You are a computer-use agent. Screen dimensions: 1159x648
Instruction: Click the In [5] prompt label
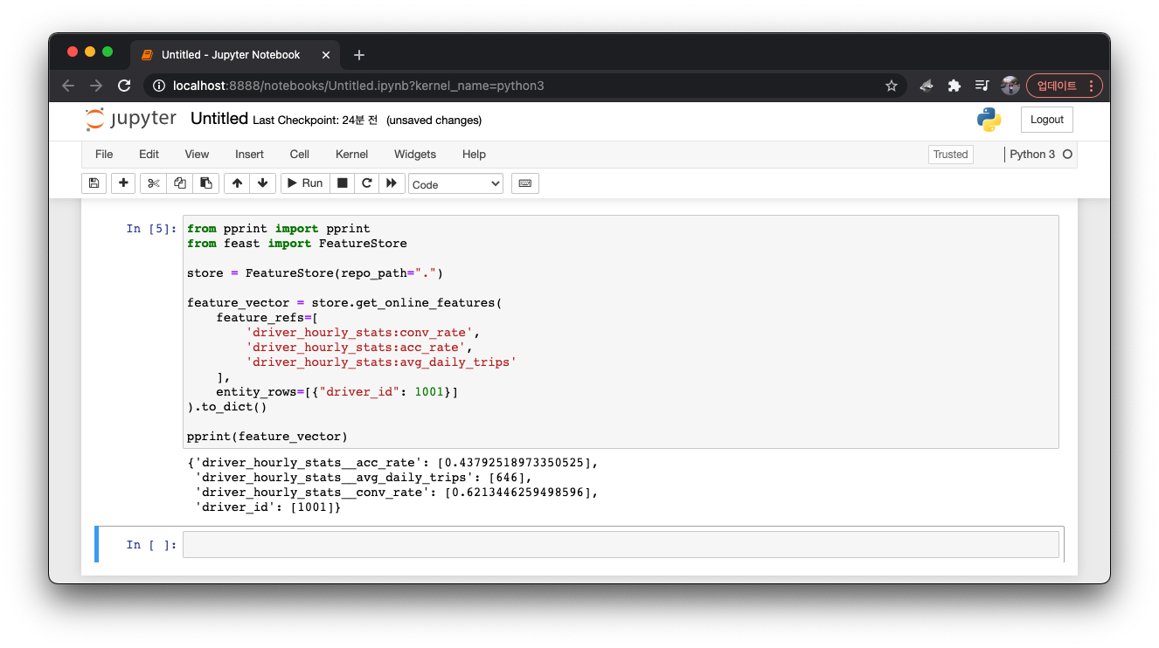[x=151, y=229]
